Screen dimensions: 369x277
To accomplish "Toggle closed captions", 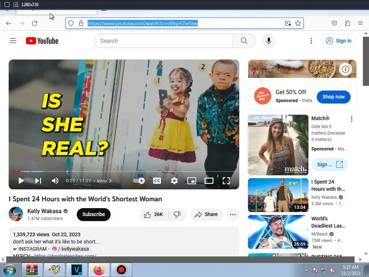I will pyautogui.click(x=157, y=181).
